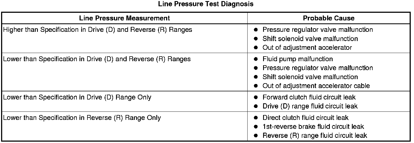Select "Direct clutch fluid circuit leak"
Screen dimensions: 414x143
coord(305,118)
